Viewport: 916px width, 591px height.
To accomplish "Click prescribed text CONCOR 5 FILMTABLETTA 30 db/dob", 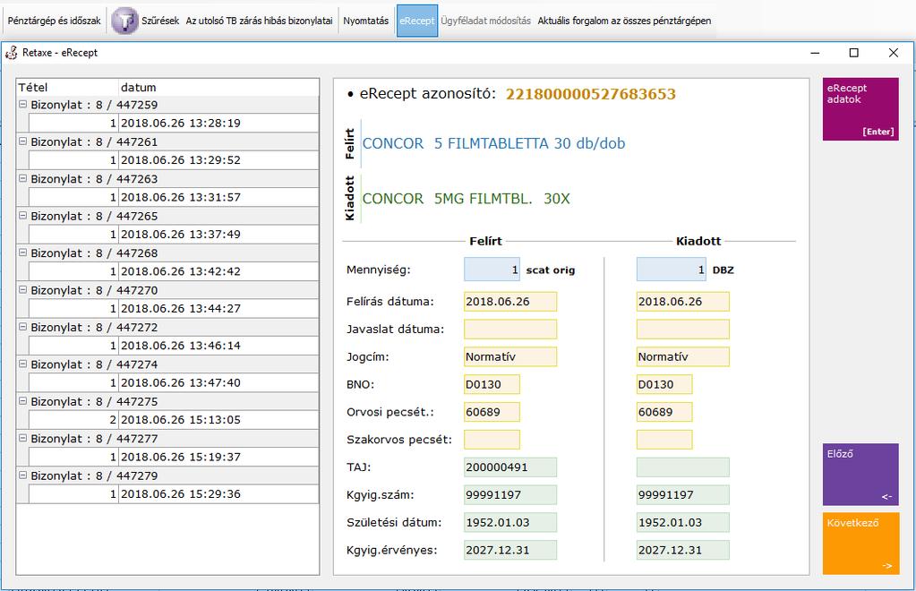I will 493,143.
